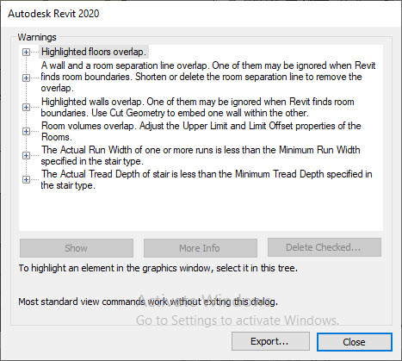Click the empty area of the warnings tree
The image size is (402, 361).
click(x=201, y=211)
